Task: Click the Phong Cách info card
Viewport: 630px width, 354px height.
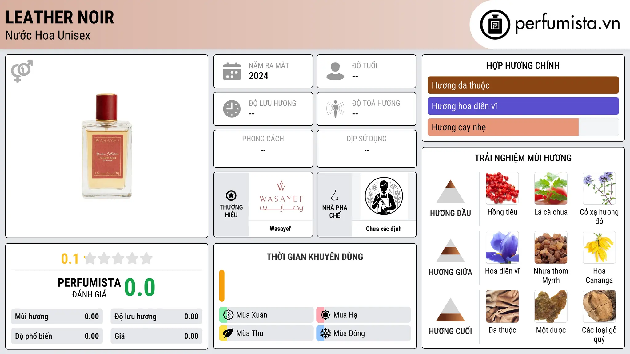Action: (263, 149)
